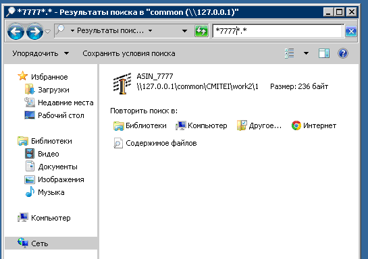Expand the address bar history dropdown

(184, 31)
